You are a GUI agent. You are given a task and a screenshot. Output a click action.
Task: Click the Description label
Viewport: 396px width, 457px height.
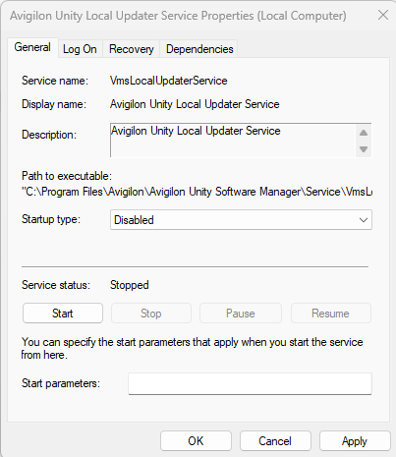49,135
